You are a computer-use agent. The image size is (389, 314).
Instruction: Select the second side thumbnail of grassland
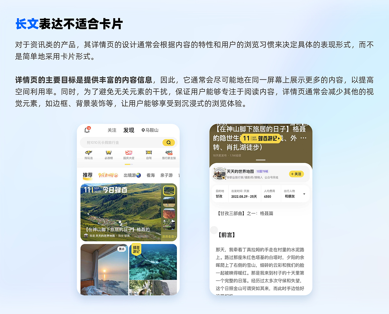click(169, 202)
